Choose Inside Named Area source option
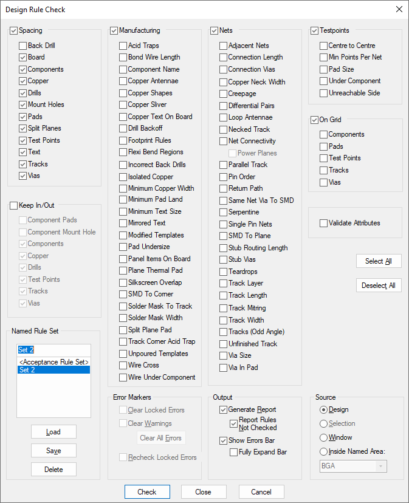The image size is (409, 503). tap(324, 451)
